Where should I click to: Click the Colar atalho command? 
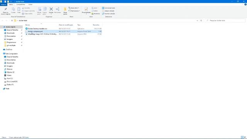27,14
